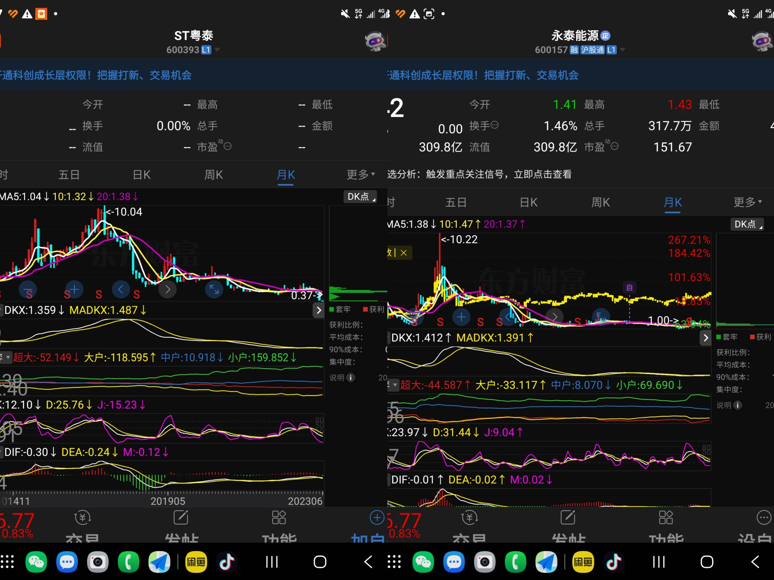774x580 pixels.
Task: Open 科创成长层权限 banner in ST粤泰 pane
Action: coord(193,75)
